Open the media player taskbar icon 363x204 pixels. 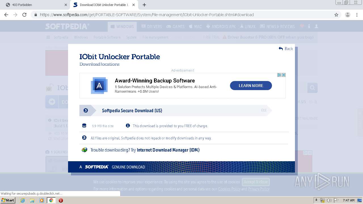click(x=42, y=200)
